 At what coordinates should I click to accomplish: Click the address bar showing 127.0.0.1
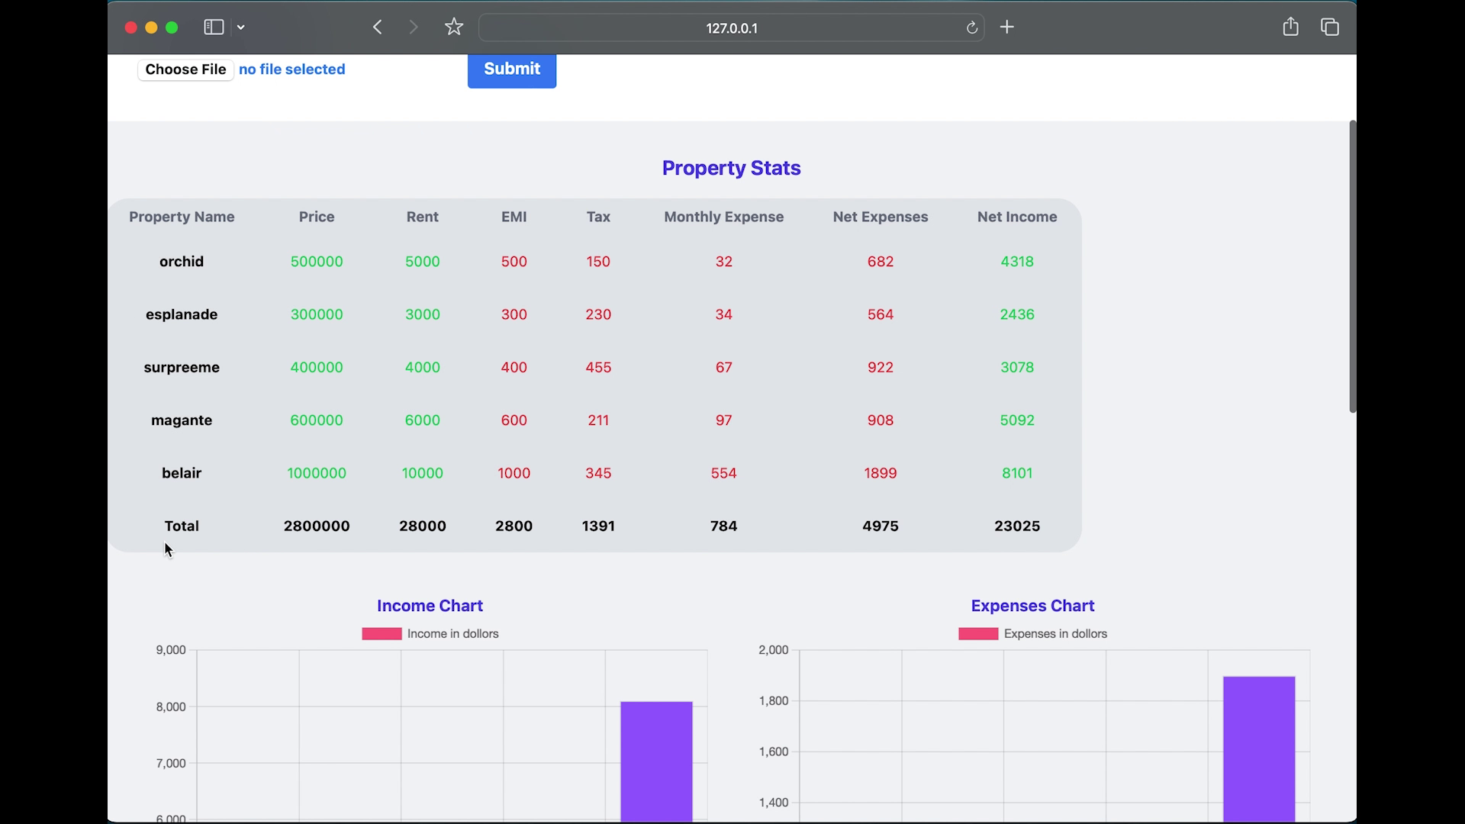point(731,27)
